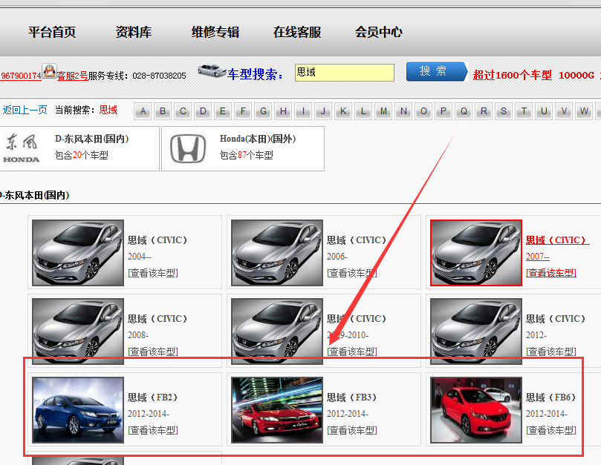The height and width of the screenshot is (465, 601).
Task: Filter by letter S
Action: point(504,111)
